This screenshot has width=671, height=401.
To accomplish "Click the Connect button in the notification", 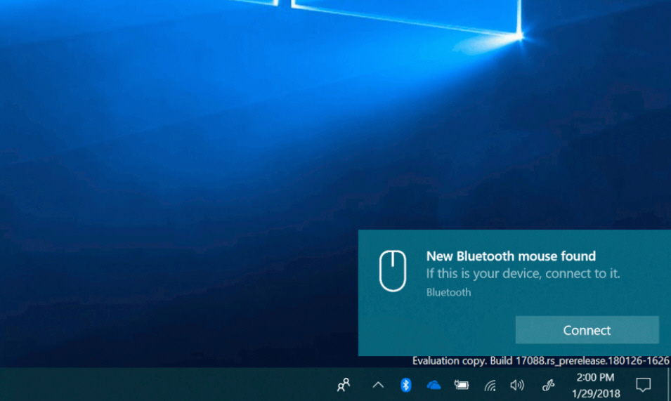I will [x=587, y=330].
